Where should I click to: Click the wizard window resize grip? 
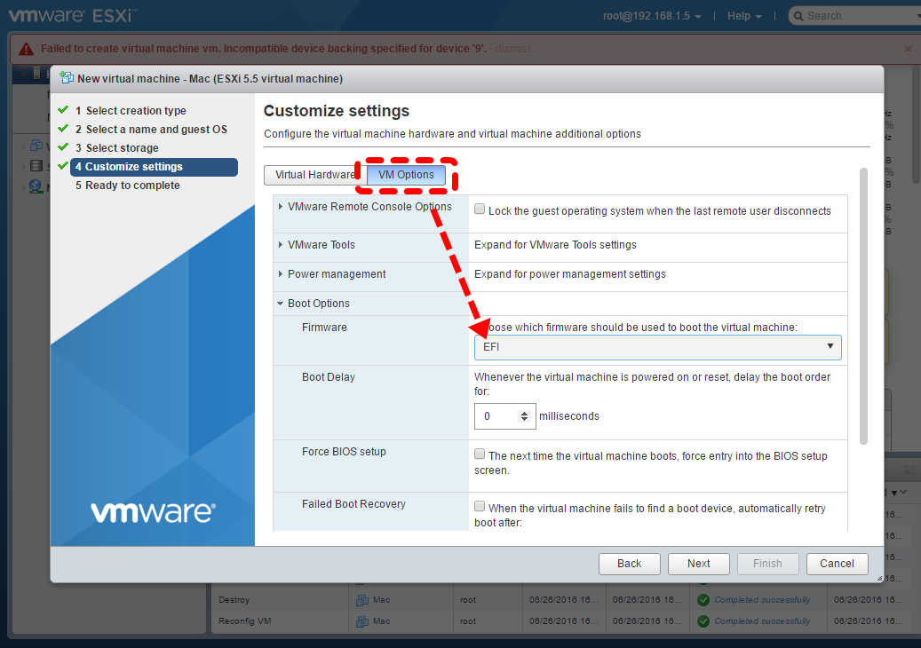(x=879, y=578)
